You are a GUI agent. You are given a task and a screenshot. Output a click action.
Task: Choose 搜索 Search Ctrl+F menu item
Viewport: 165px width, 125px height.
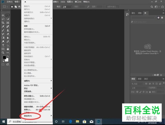pos(37,26)
